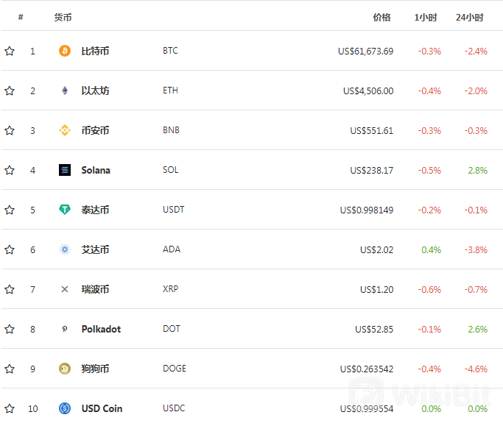Click the XRP ticker symbol
The image size is (503, 426).
click(x=170, y=289)
